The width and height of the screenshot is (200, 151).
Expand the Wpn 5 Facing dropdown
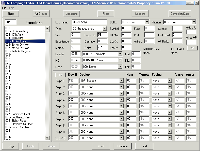tap(170, 106)
